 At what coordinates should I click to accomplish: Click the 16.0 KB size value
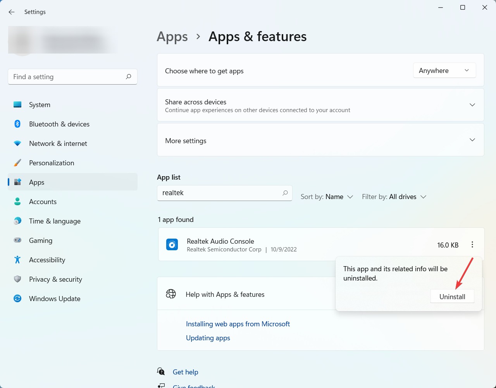point(448,245)
